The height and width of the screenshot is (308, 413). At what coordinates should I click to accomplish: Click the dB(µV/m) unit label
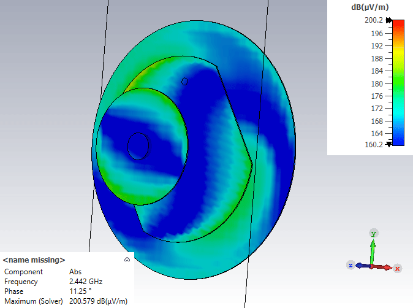(369, 7)
